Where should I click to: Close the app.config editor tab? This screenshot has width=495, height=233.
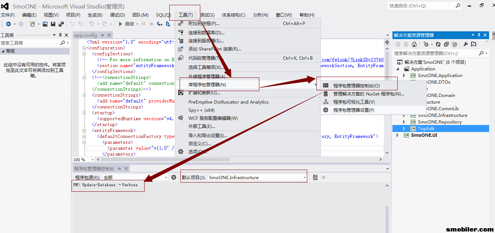coord(110,35)
